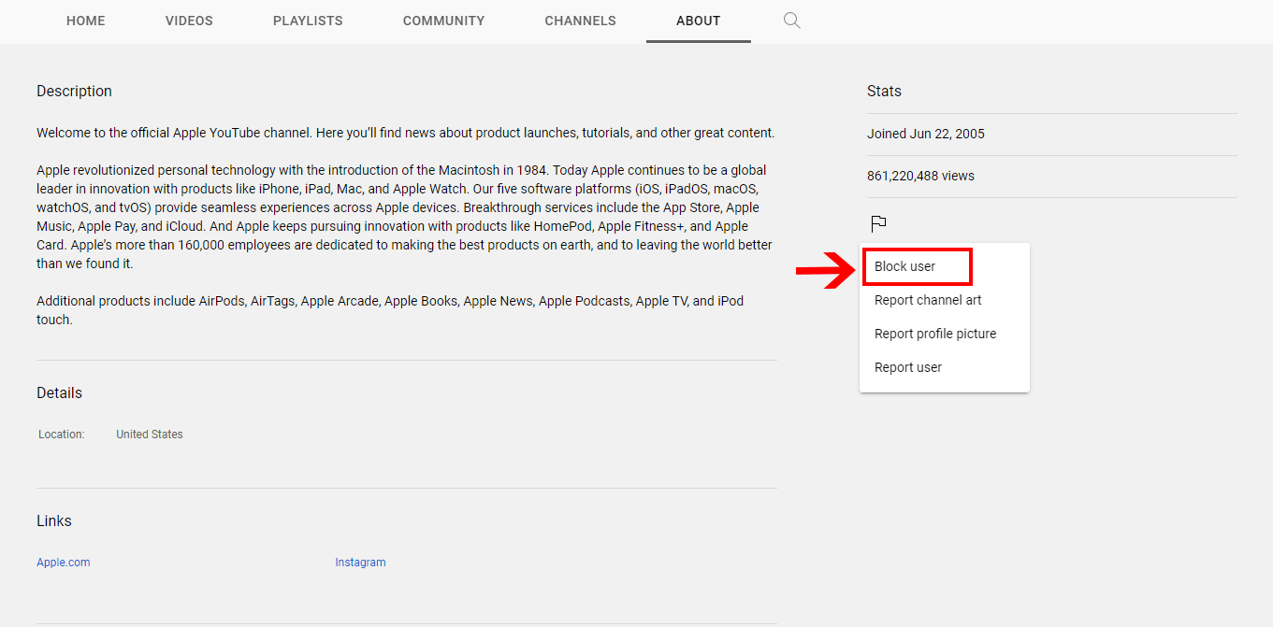Click the flag icon to open report options
The width and height of the screenshot is (1273, 627).
click(x=878, y=223)
